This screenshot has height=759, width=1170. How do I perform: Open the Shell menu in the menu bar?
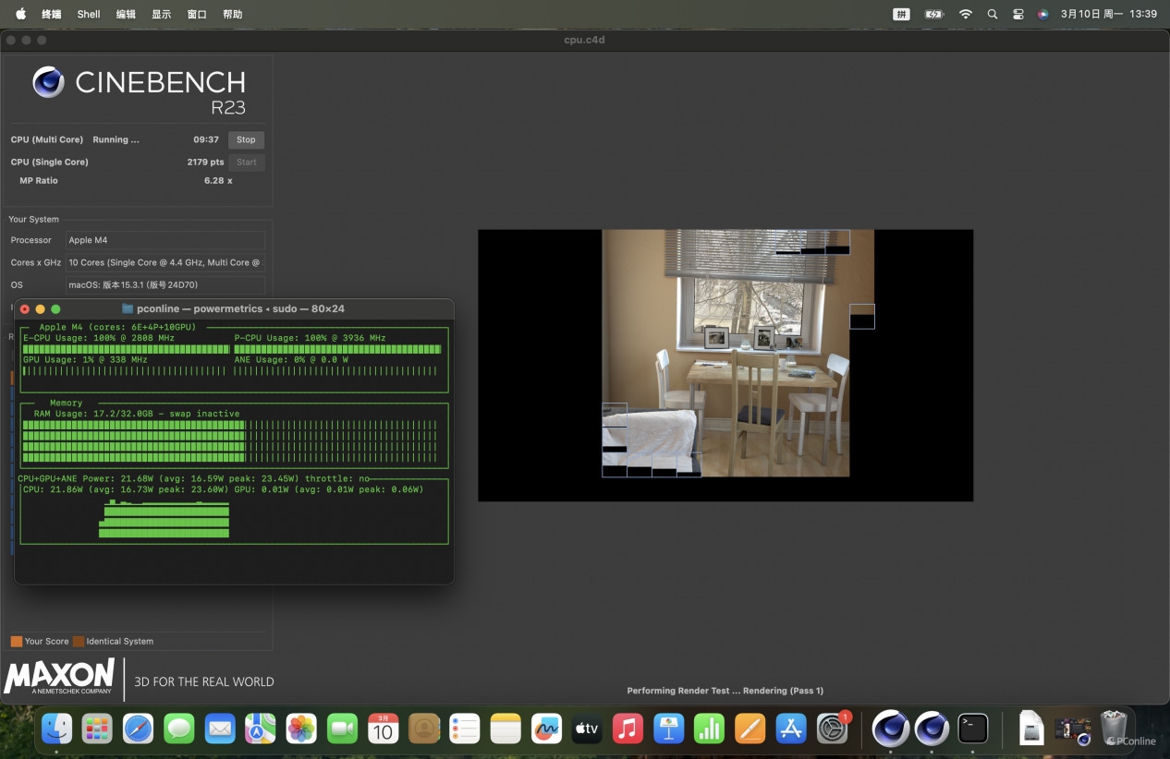[89, 15]
